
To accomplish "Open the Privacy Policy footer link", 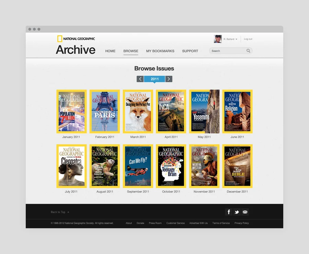I will tap(242, 223).
